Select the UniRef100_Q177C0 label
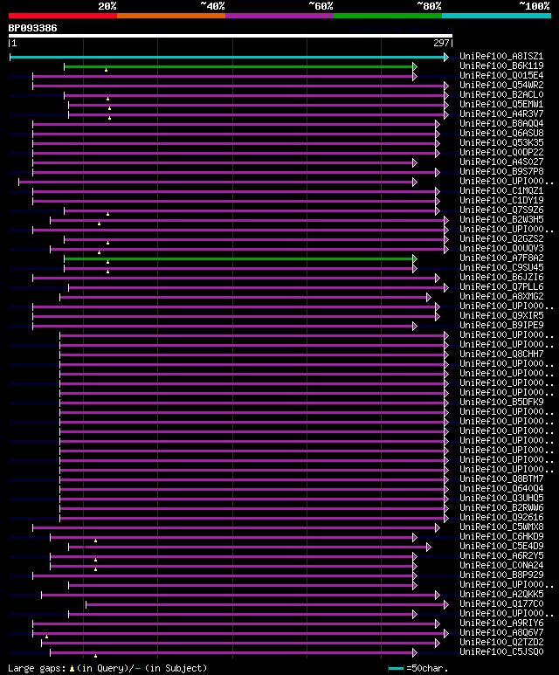559x675 pixels. tap(501, 603)
